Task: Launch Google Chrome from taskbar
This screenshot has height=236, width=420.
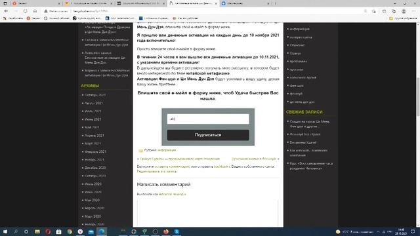Action: point(70,231)
